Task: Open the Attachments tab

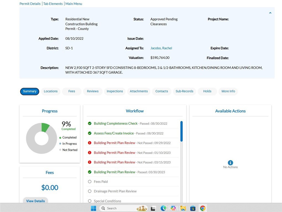Action: [139, 91]
